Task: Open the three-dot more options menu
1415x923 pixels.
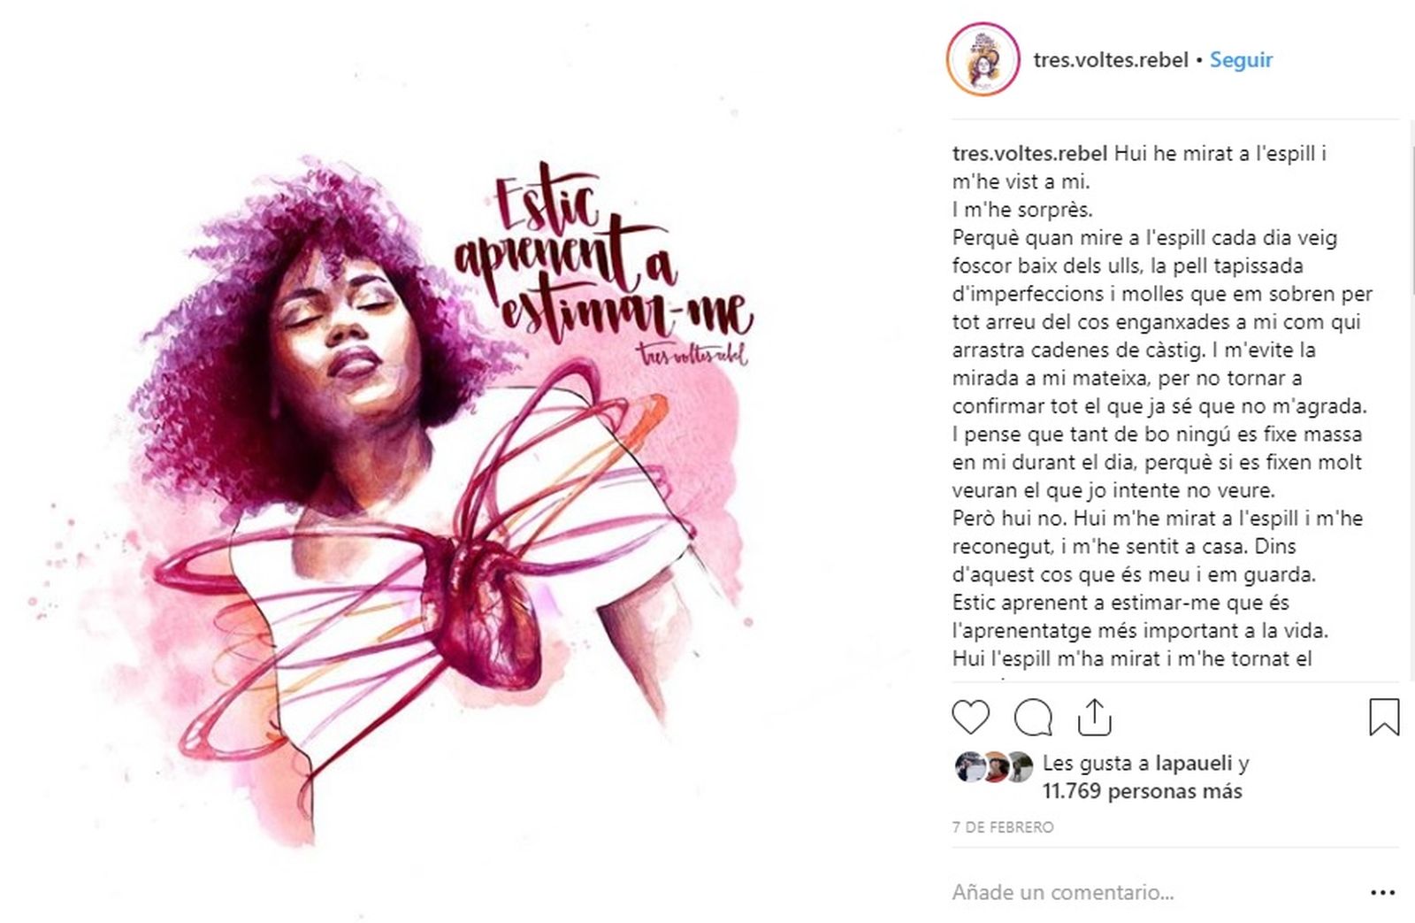Action: pos(1382,893)
